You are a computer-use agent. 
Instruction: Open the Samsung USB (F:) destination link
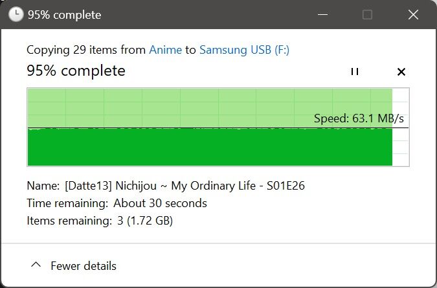[x=245, y=50]
